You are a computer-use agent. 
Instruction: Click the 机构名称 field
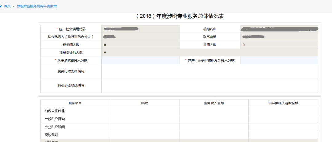pyautogui.click(x=279, y=29)
